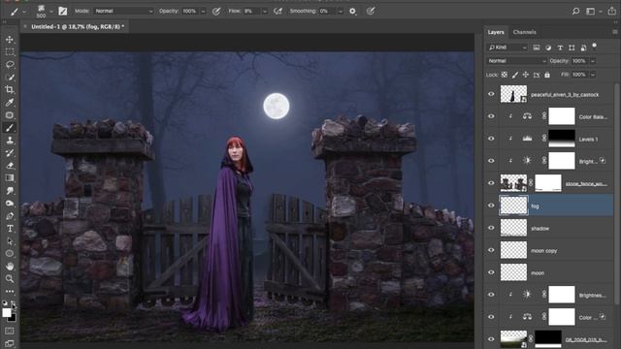Viewport: 621px width, 349px height.
Task: Open smoothing options gear
Action: 352,11
